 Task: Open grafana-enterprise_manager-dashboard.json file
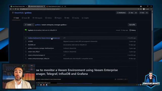(41, 48)
